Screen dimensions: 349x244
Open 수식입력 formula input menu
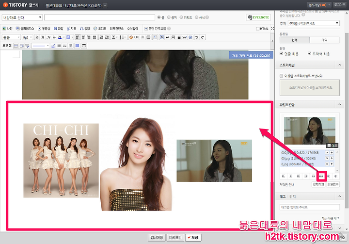pos(133,29)
